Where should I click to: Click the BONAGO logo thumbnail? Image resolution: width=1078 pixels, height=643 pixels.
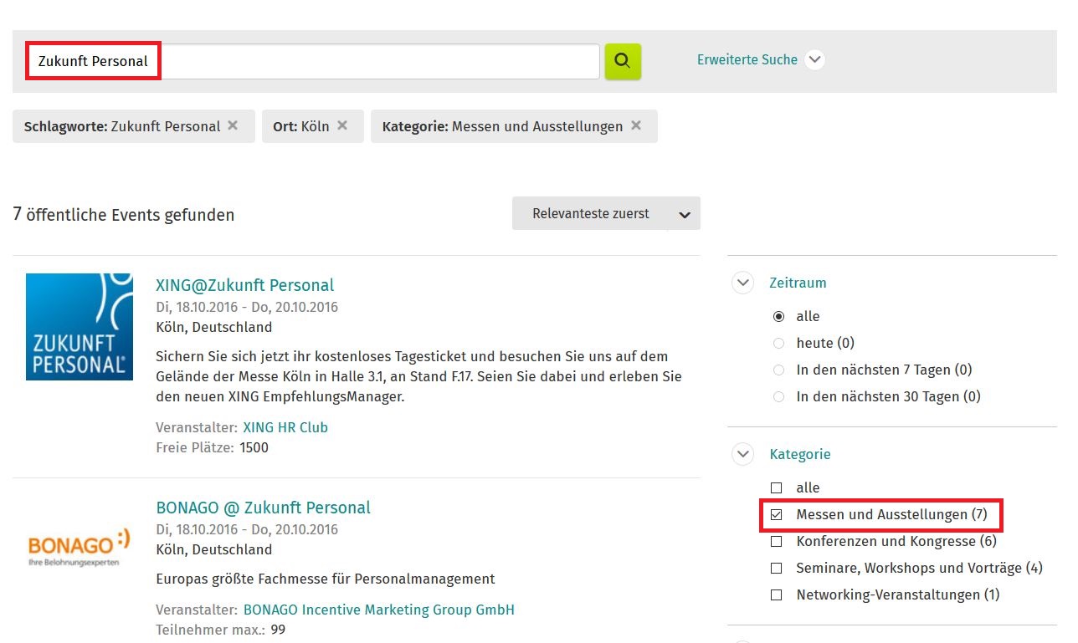click(80, 548)
